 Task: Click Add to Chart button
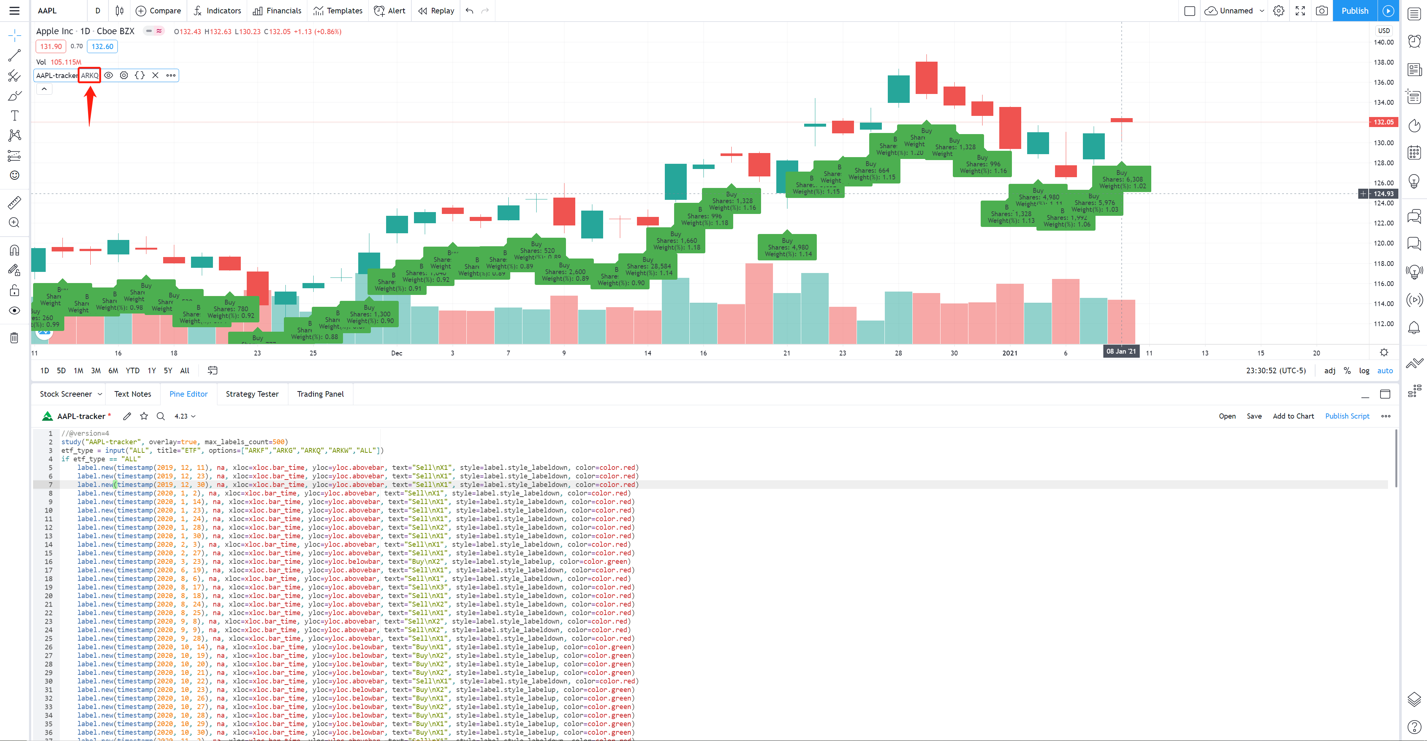(x=1293, y=416)
